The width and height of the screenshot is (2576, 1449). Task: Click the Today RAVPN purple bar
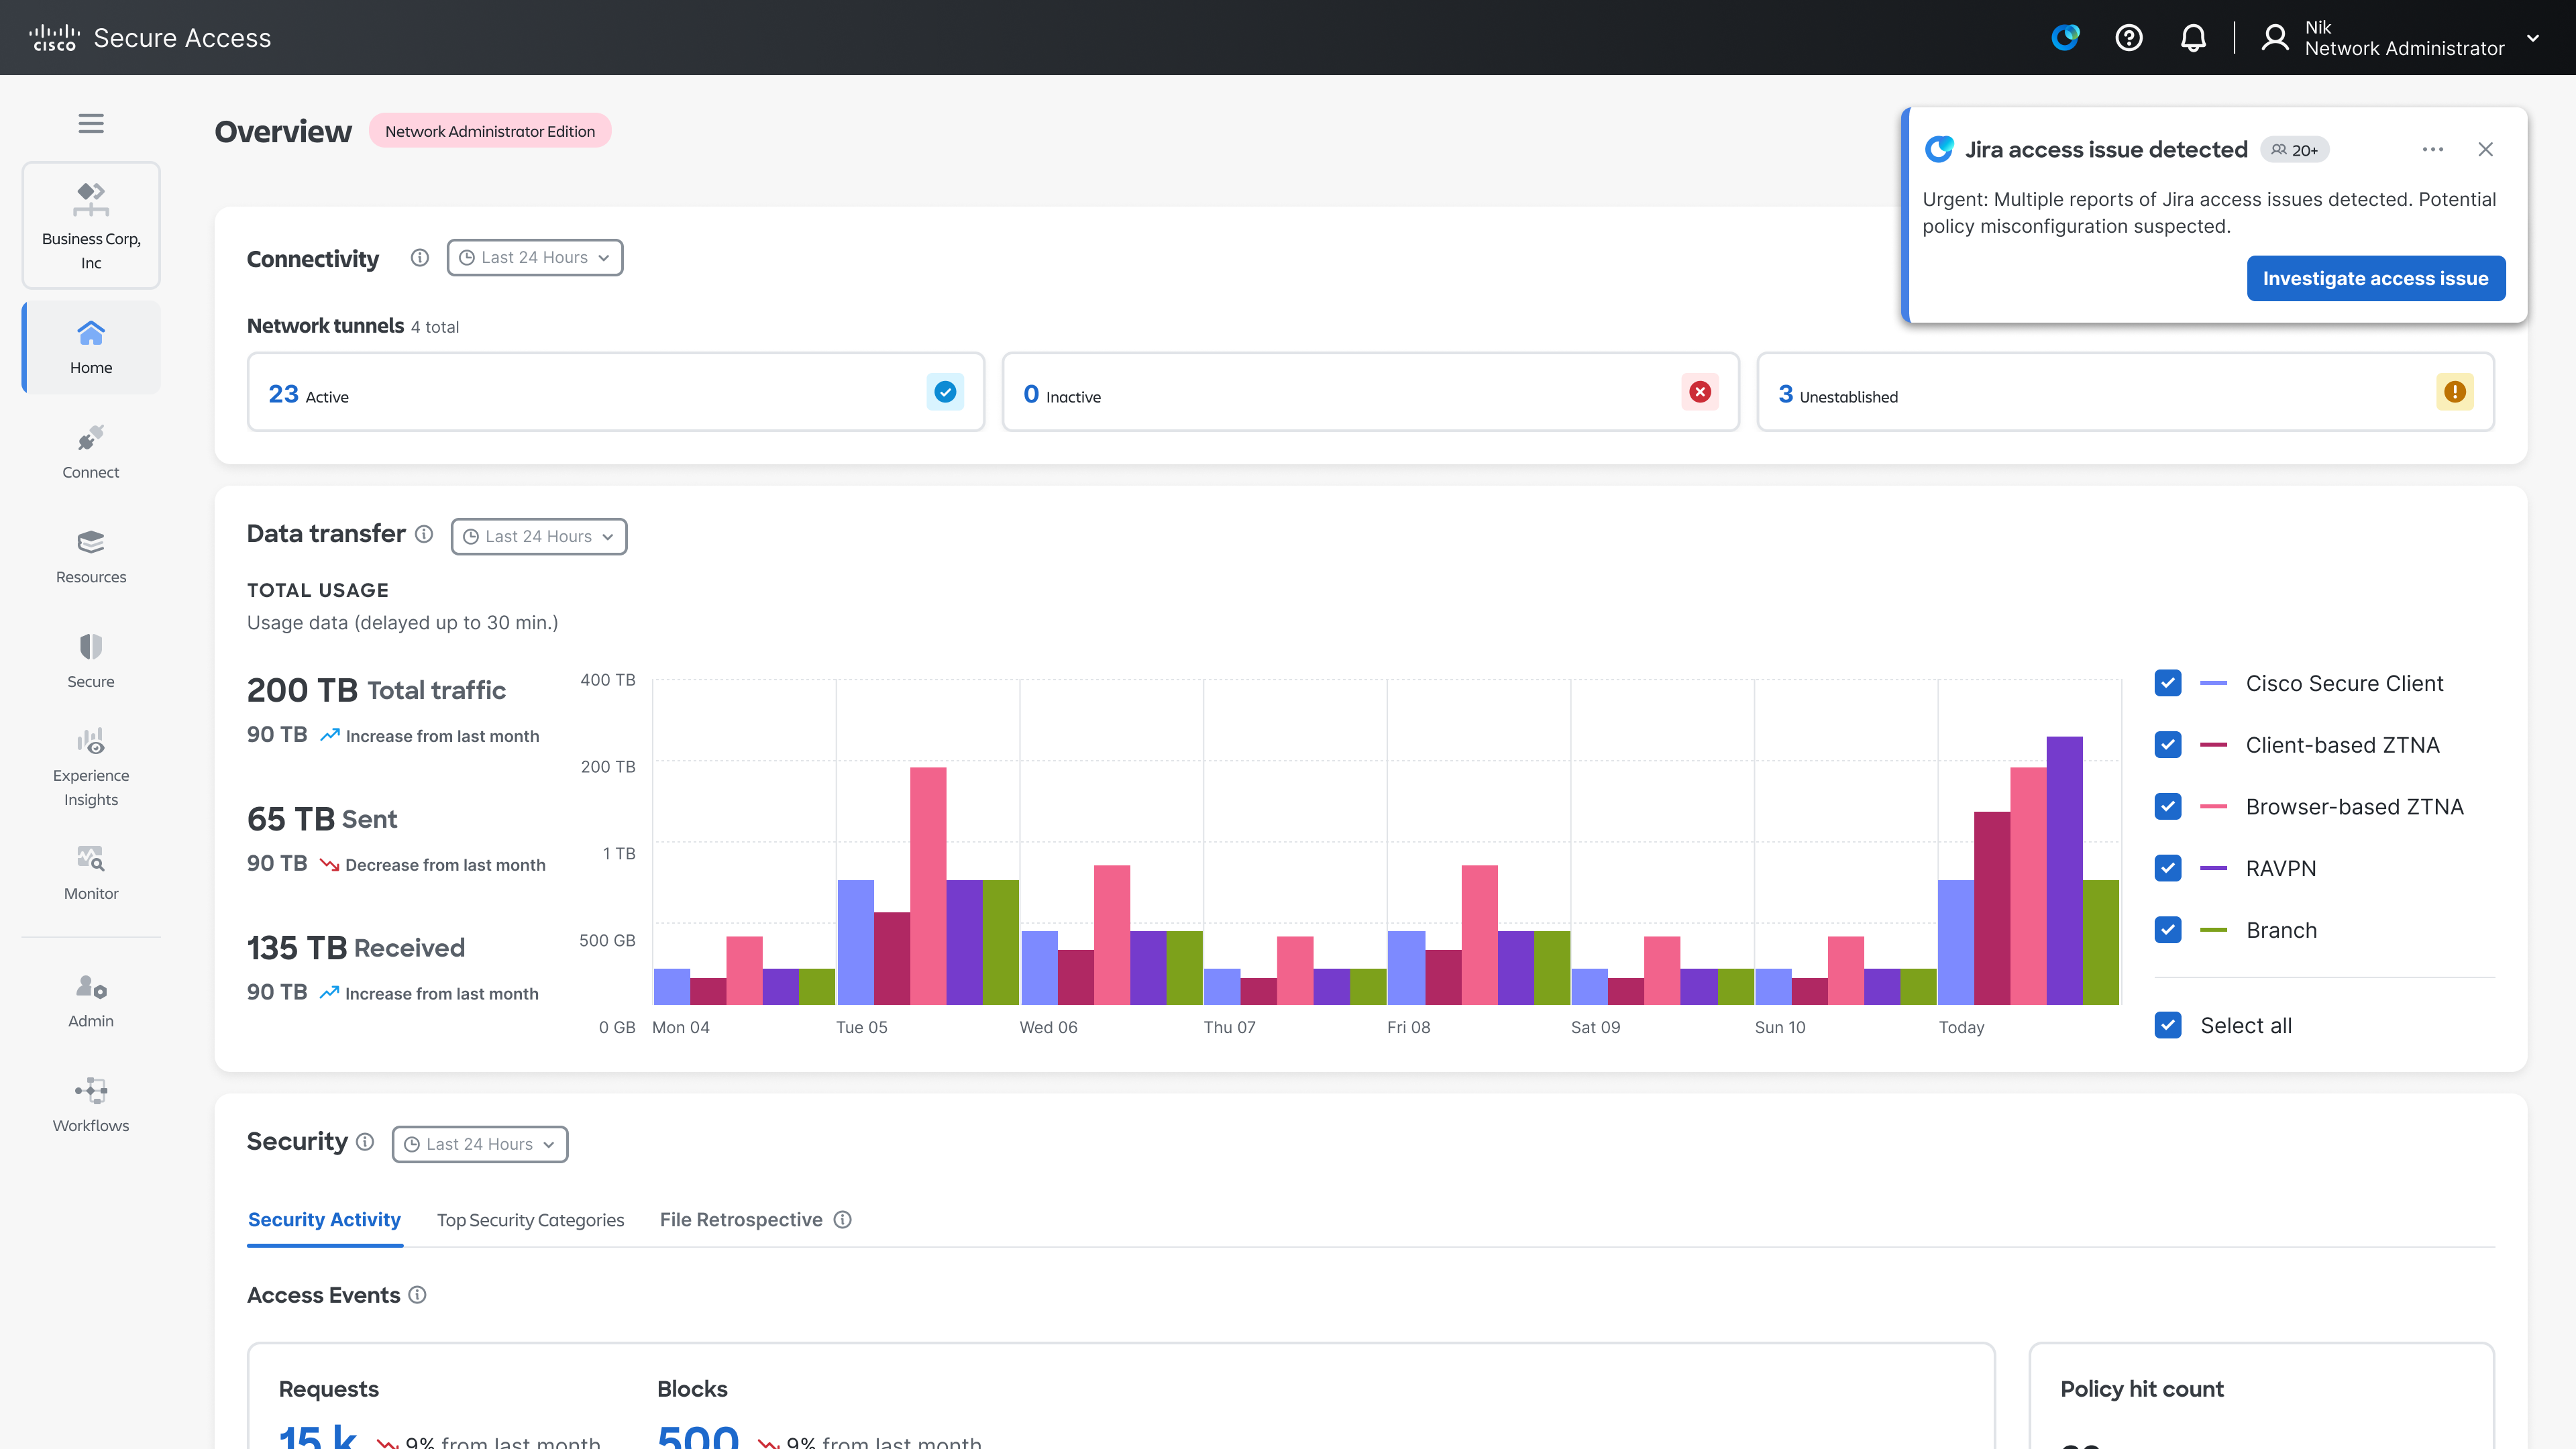2064,870
